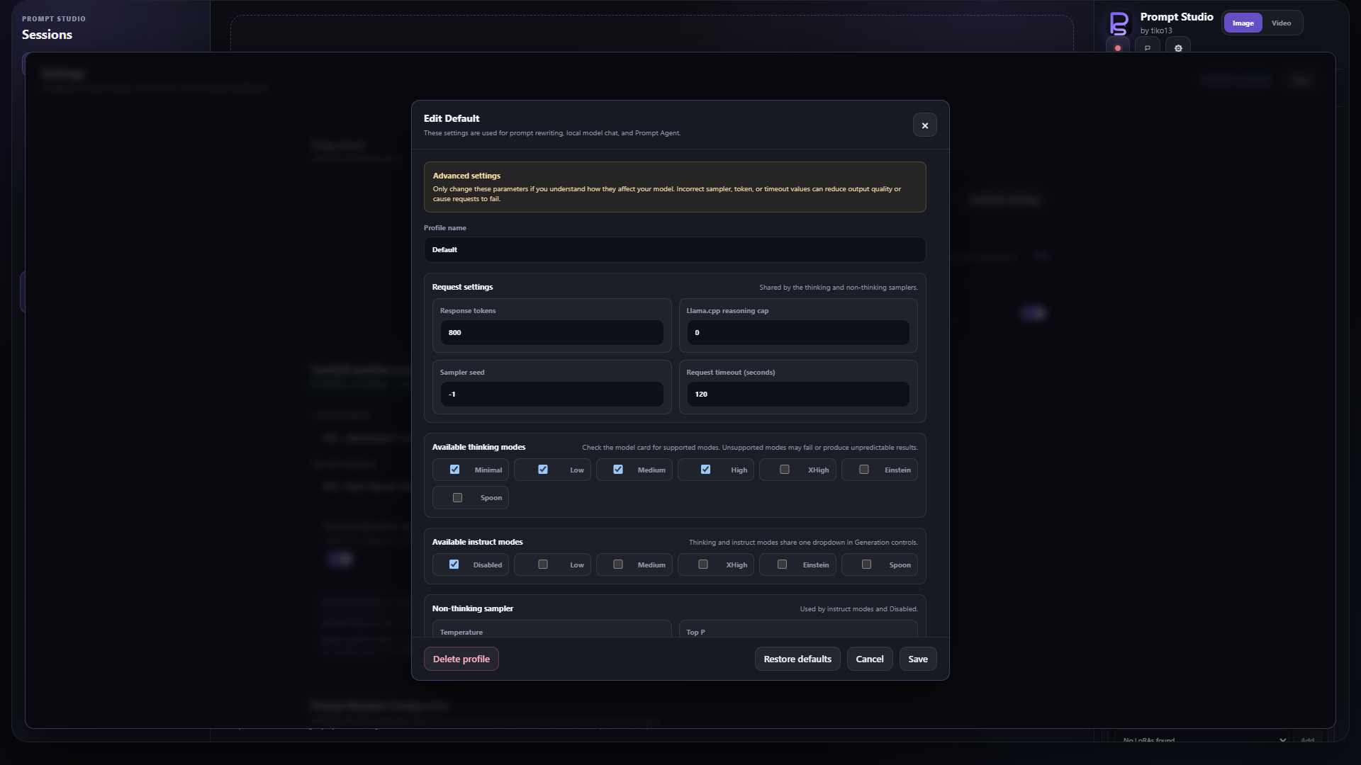The height and width of the screenshot is (765, 1361).
Task: Click the Request settings section title
Action: (x=462, y=287)
